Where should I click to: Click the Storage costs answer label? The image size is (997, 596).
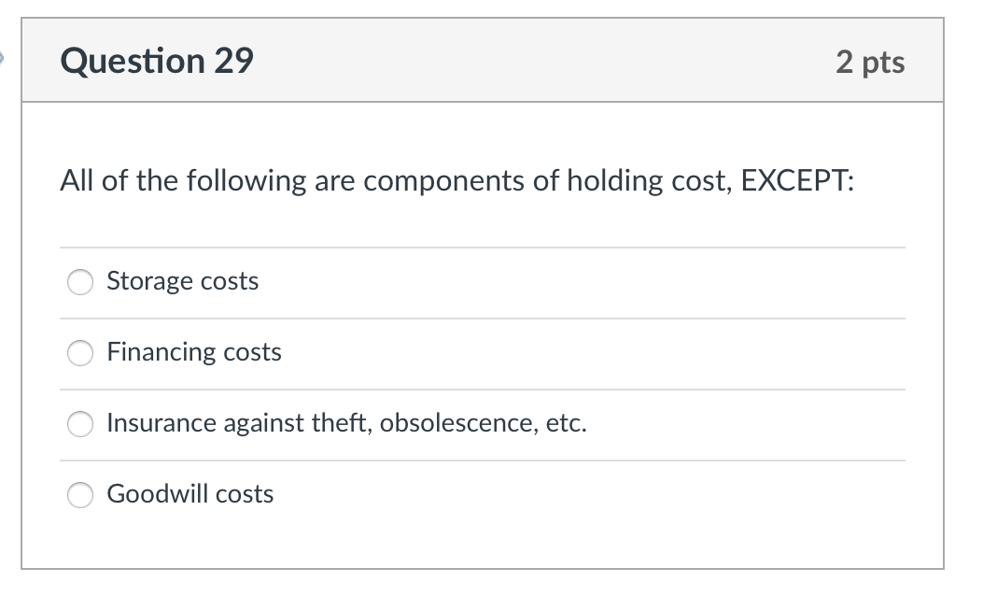point(182,281)
